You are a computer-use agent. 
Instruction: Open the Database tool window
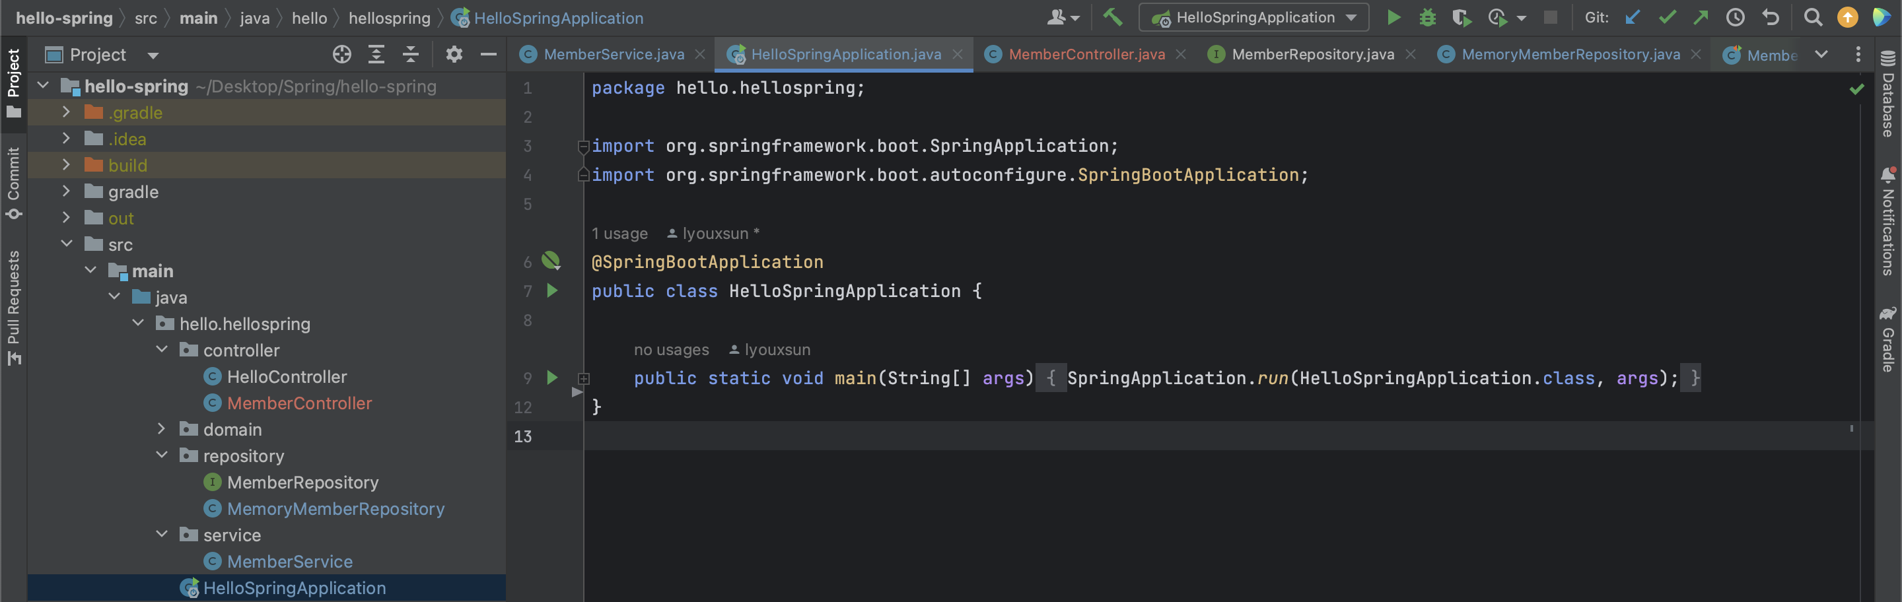[1888, 94]
